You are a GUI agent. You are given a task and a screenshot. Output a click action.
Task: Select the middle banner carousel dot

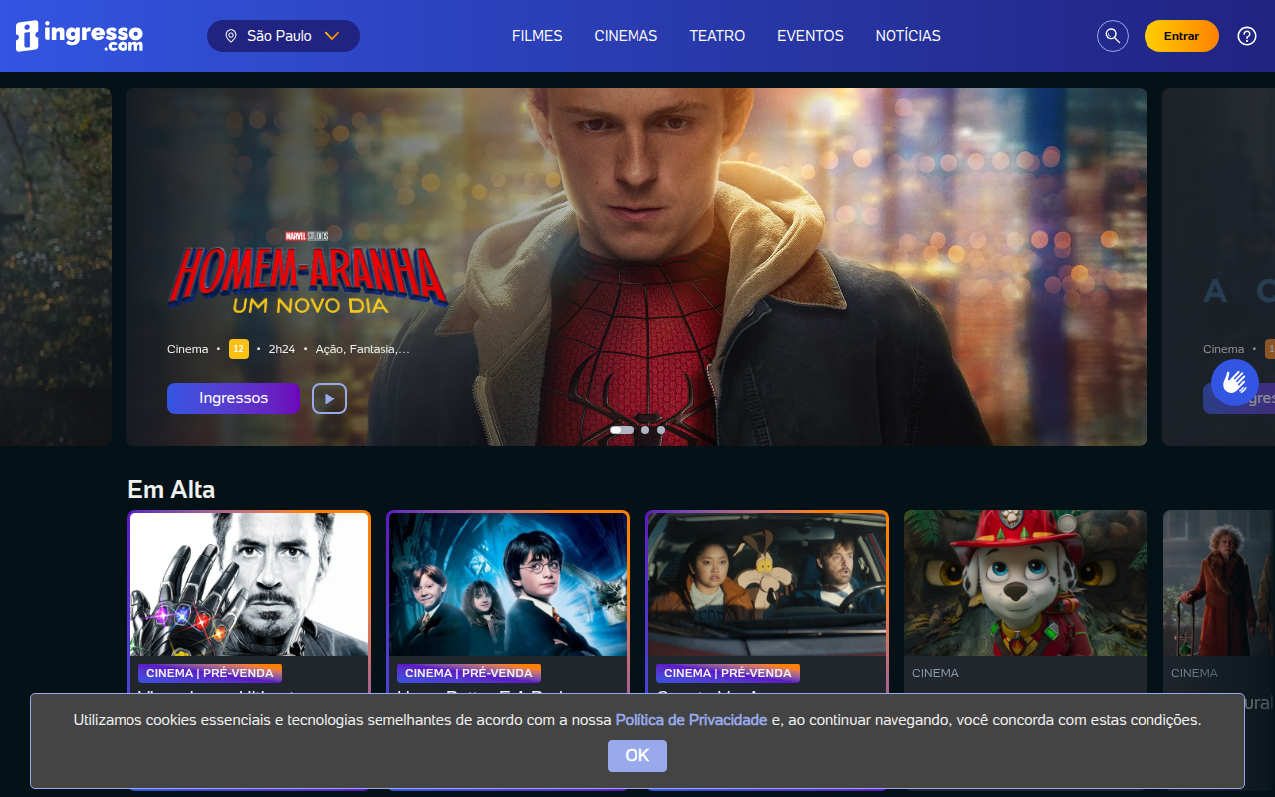(x=645, y=430)
